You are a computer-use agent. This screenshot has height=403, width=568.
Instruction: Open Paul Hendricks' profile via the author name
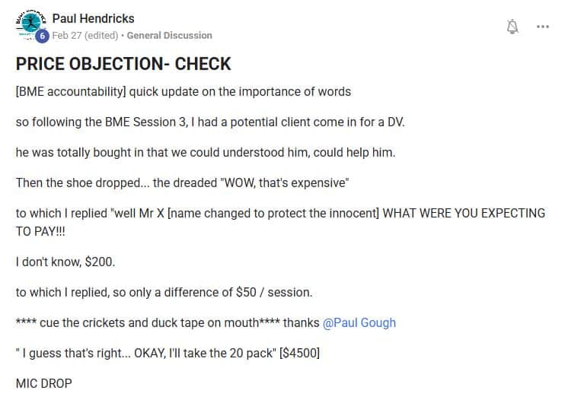pos(93,18)
